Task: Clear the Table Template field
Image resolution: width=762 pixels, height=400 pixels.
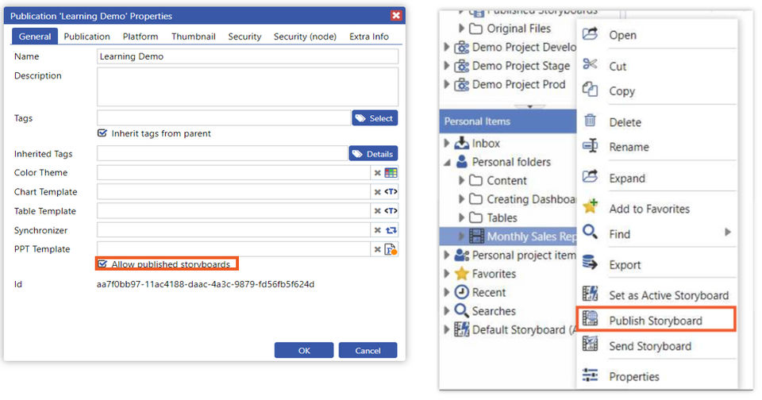Action: coord(378,211)
